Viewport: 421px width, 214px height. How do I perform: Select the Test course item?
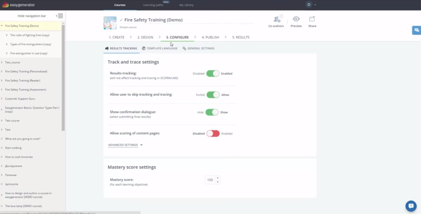(x=12, y=121)
